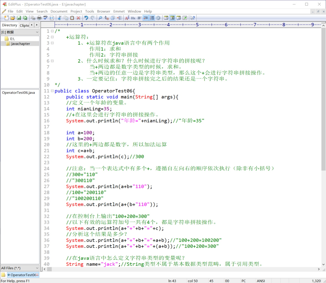Click the context Help pointer icon

click(x=193, y=18)
